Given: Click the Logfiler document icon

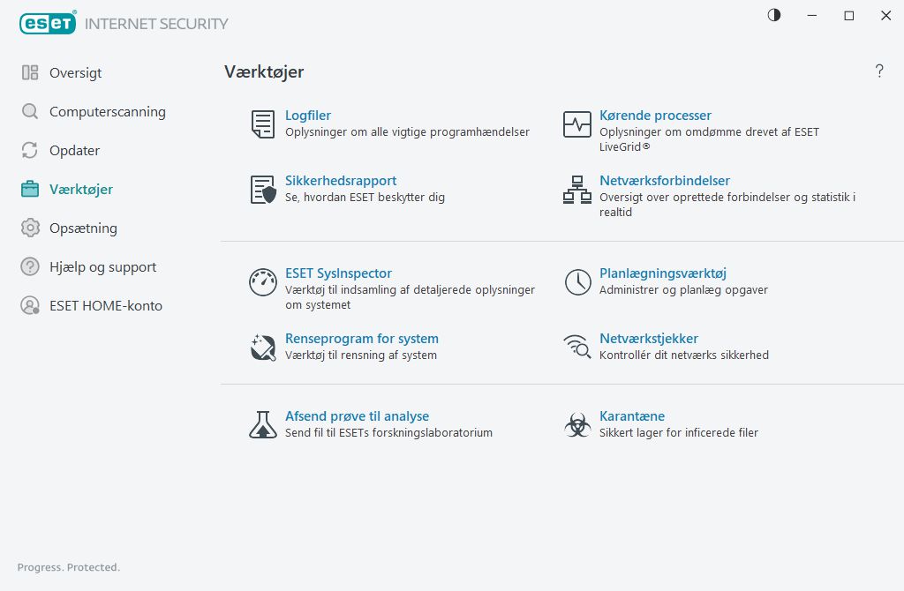Looking at the screenshot, I should (x=263, y=124).
